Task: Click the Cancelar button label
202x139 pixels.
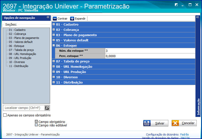Action: 188,123
